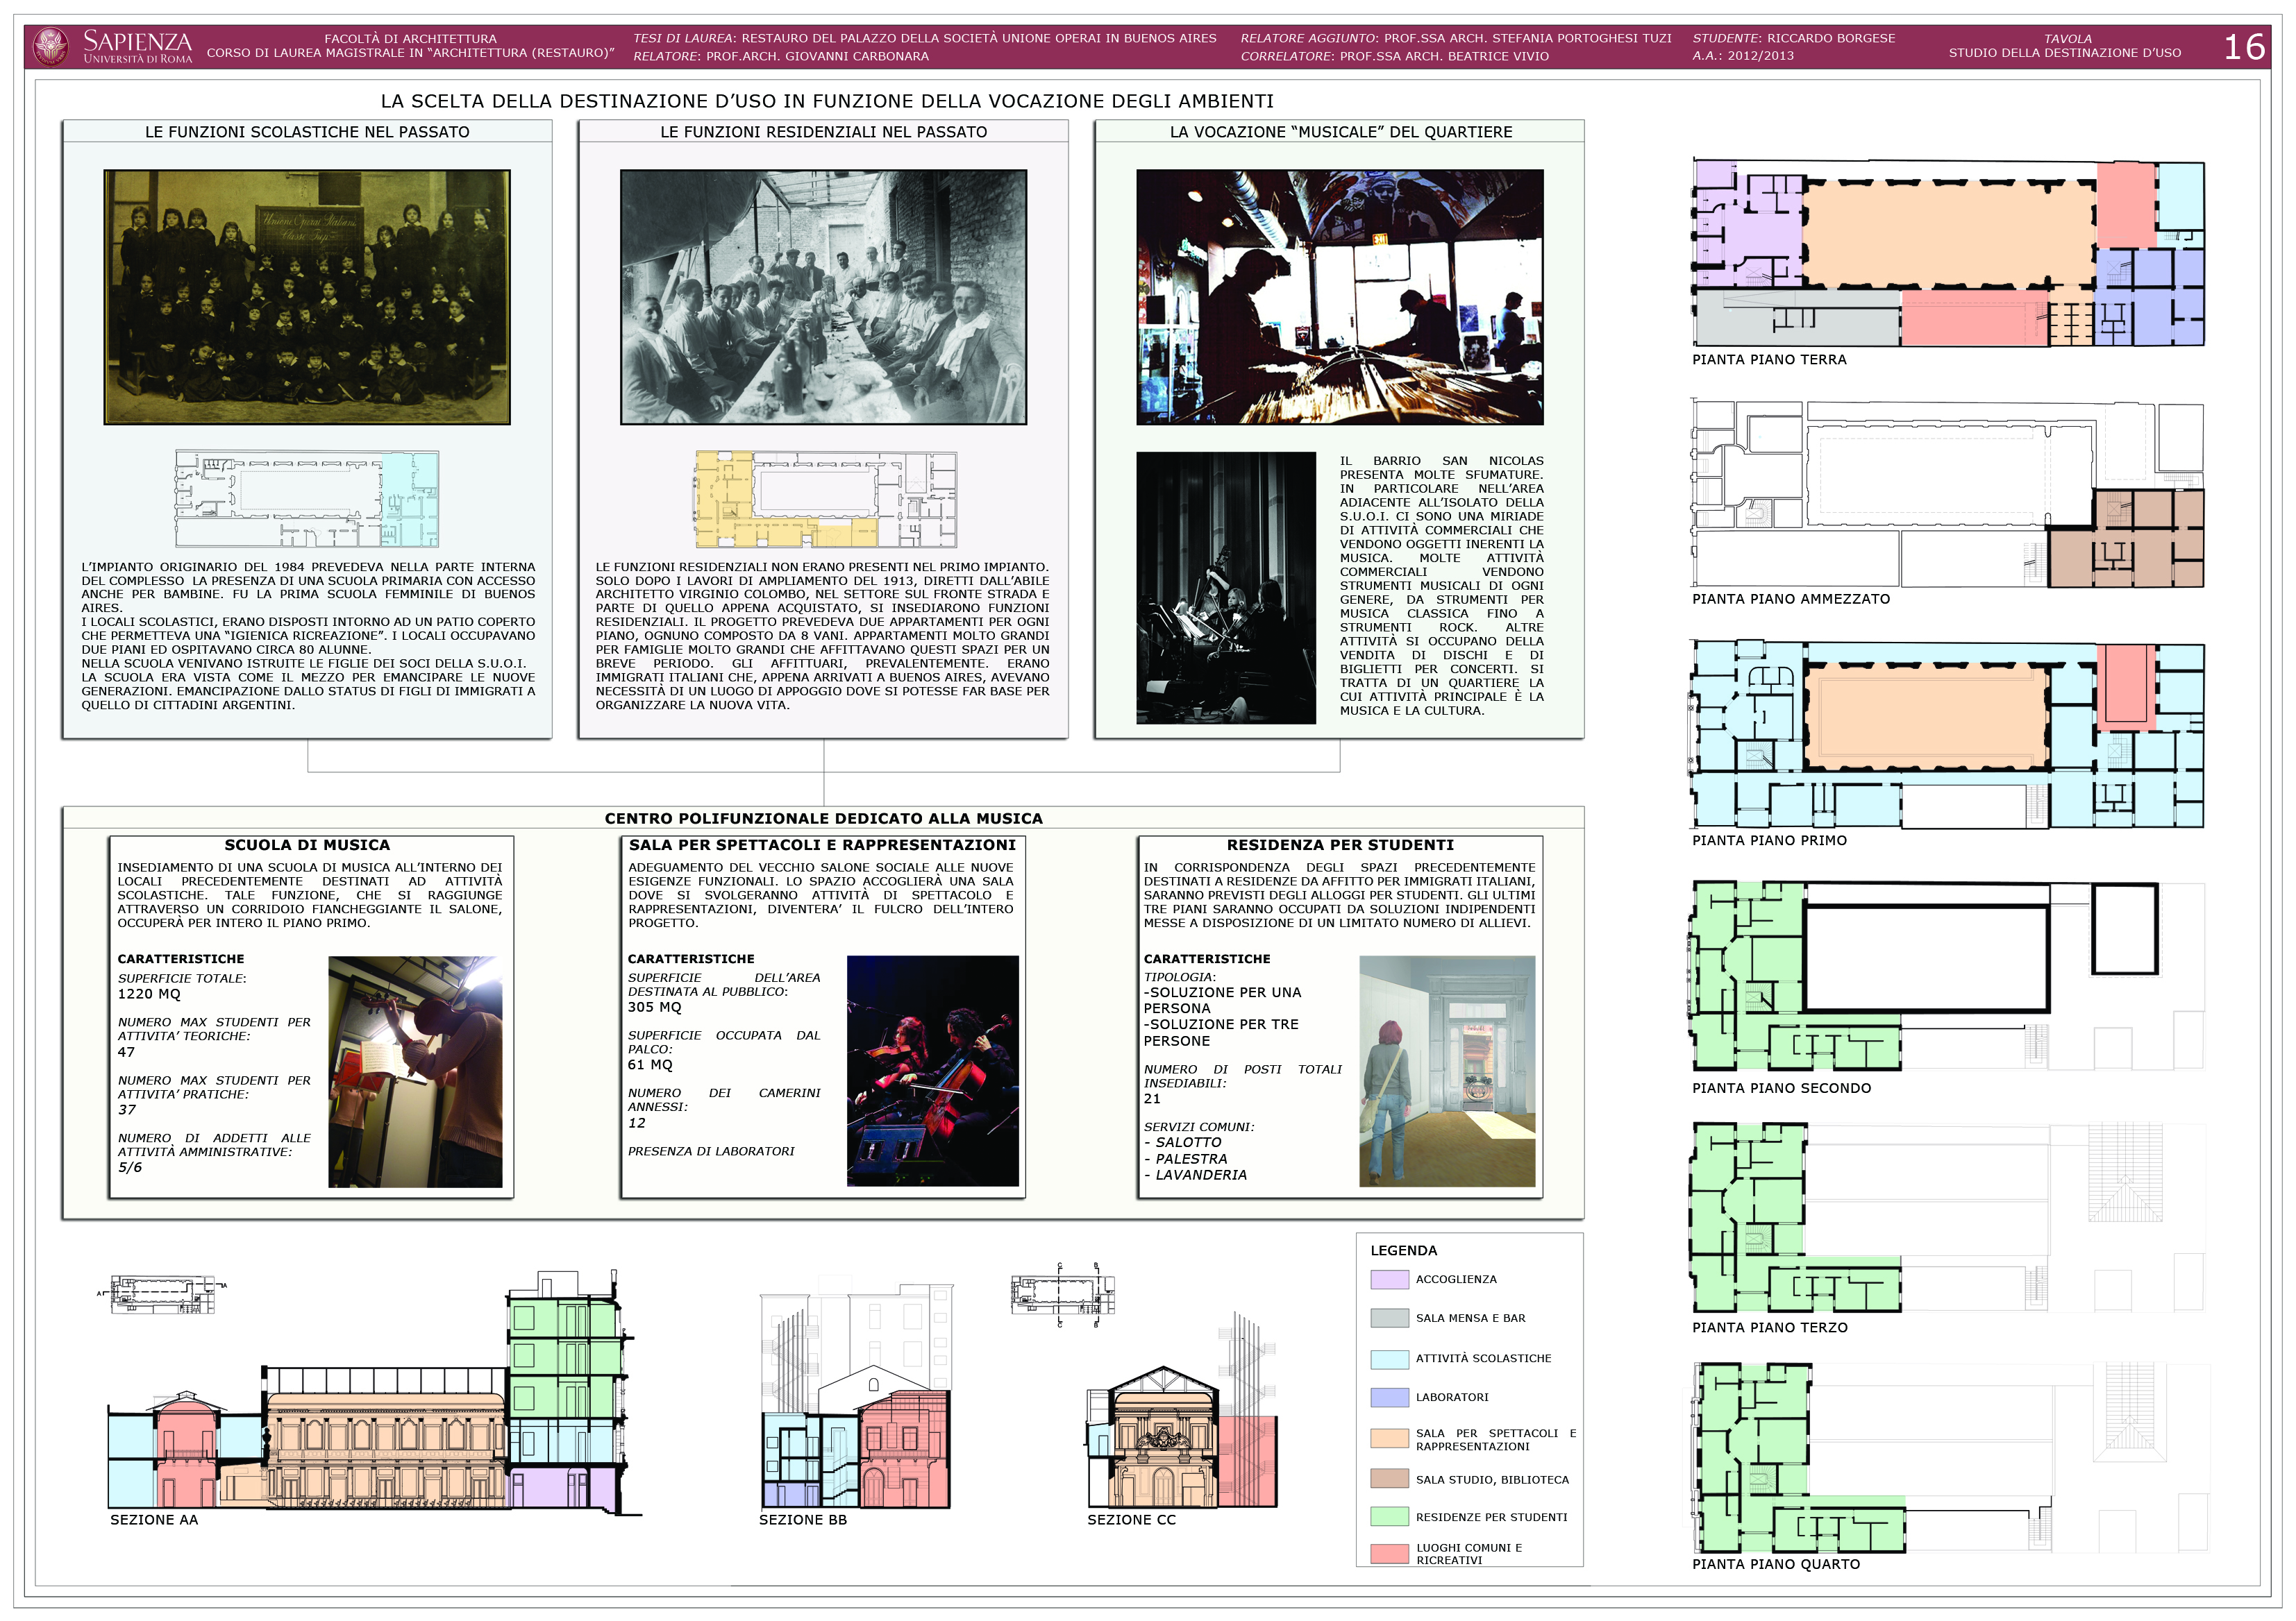2296x1621 pixels.
Task: Open the black-and-white banquet table photo
Action: click(823, 297)
